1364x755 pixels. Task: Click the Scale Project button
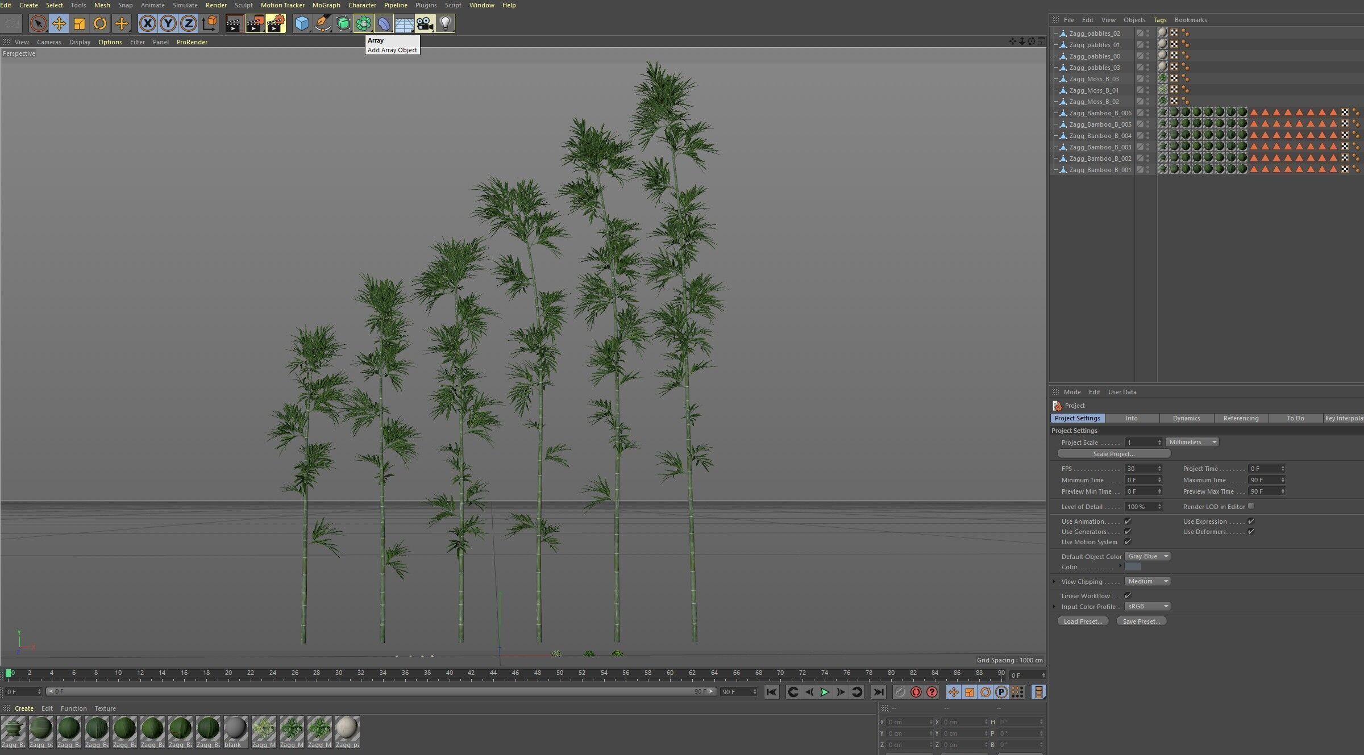point(1114,454)
